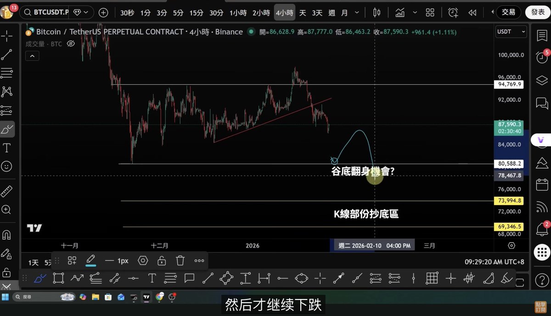Open TradingView from the Windows taskbar

pos(146,297)
